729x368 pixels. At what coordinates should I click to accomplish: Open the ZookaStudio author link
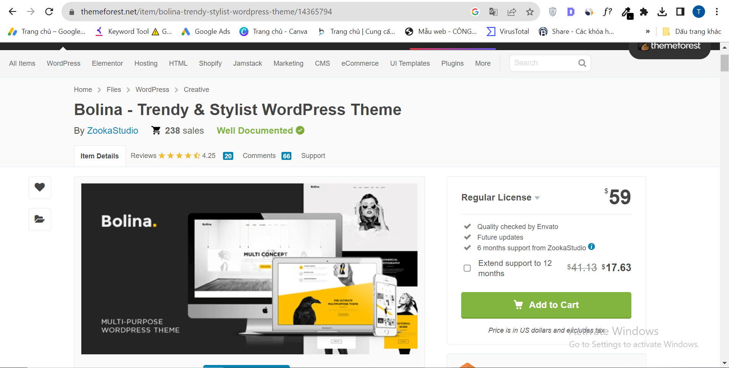click(x=112, y=131)
